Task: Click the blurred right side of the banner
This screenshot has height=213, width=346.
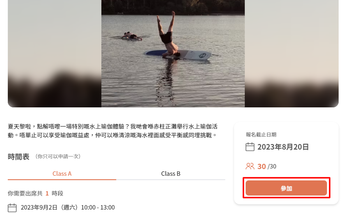Action: pyautogui.click(x=292, y=54)
